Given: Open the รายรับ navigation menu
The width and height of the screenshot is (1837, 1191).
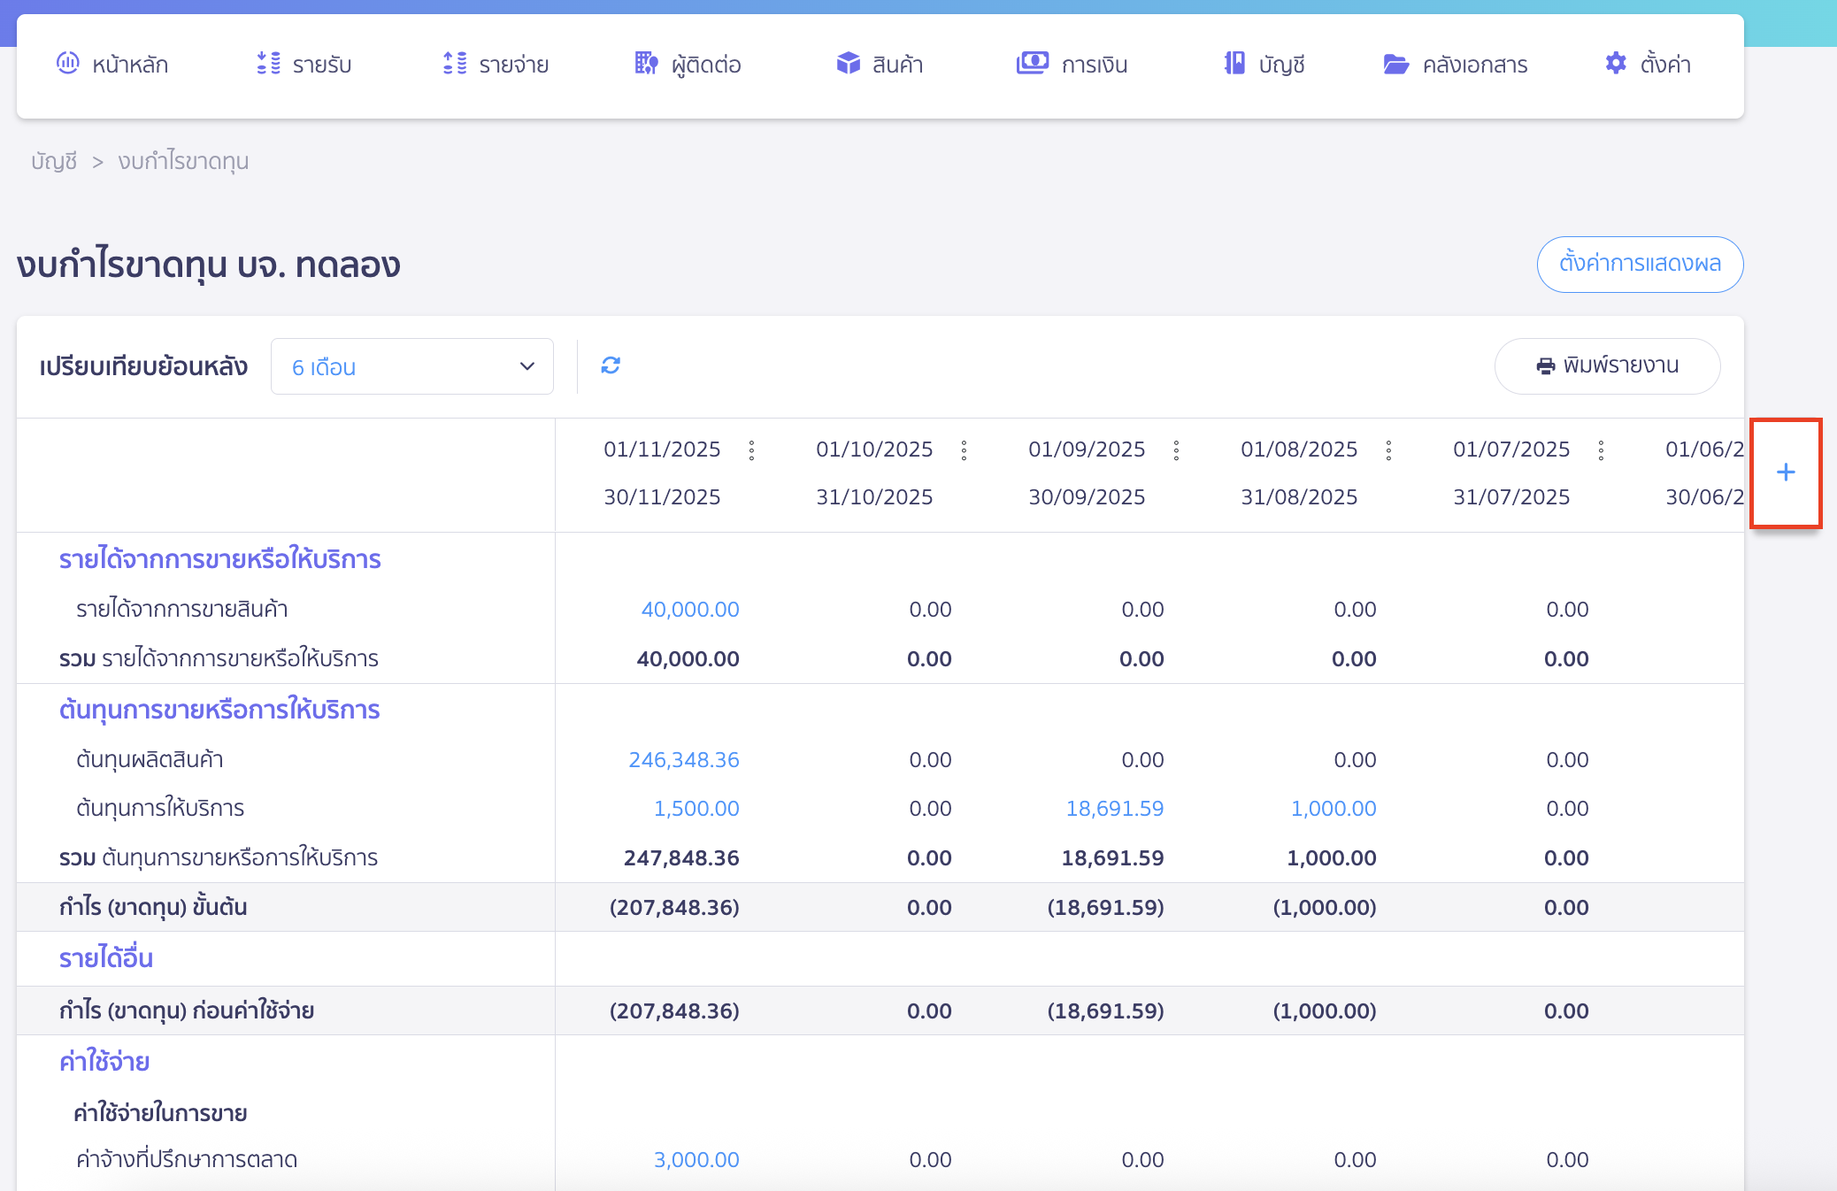Looking at the screenshot, I should coord(304,64).
